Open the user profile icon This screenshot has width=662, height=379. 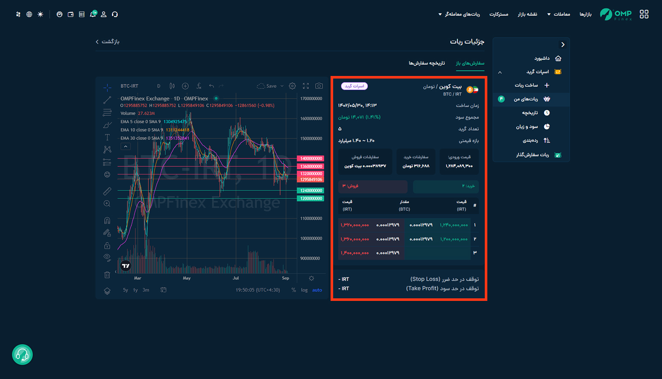coord(104,14)
